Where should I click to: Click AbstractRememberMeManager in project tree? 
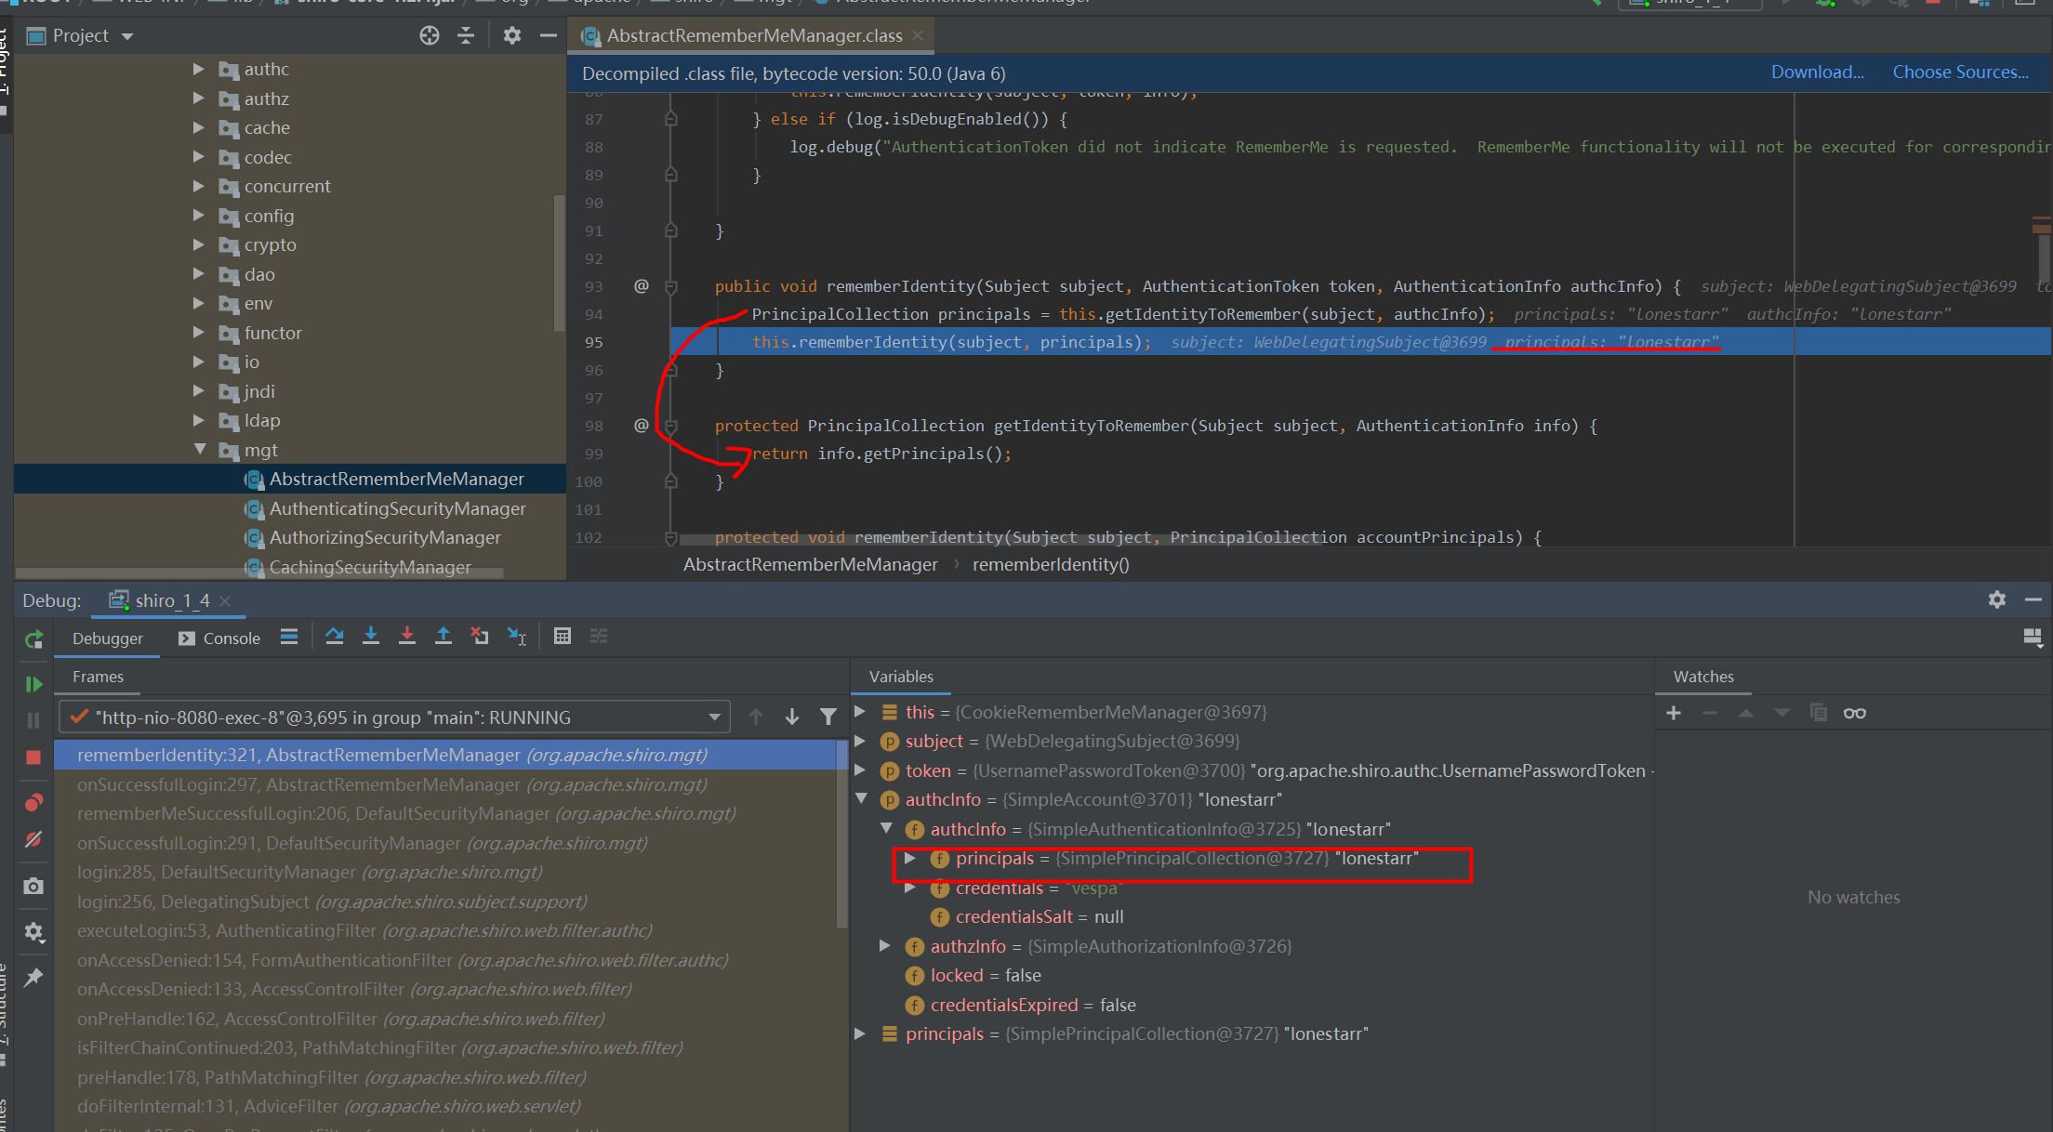[396, 480]
